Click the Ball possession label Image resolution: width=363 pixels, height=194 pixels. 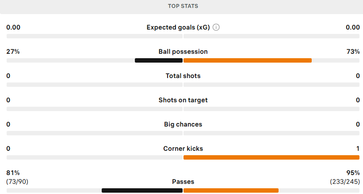[x=183, y=52]
